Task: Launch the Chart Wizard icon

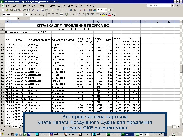Action: coord(90,10)
